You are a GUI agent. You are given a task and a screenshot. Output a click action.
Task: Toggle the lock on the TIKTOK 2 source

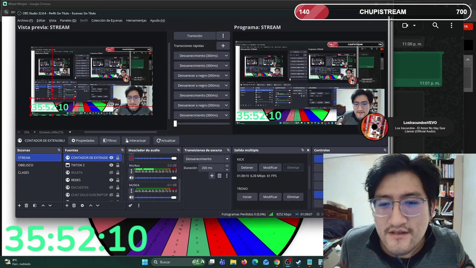118,165
